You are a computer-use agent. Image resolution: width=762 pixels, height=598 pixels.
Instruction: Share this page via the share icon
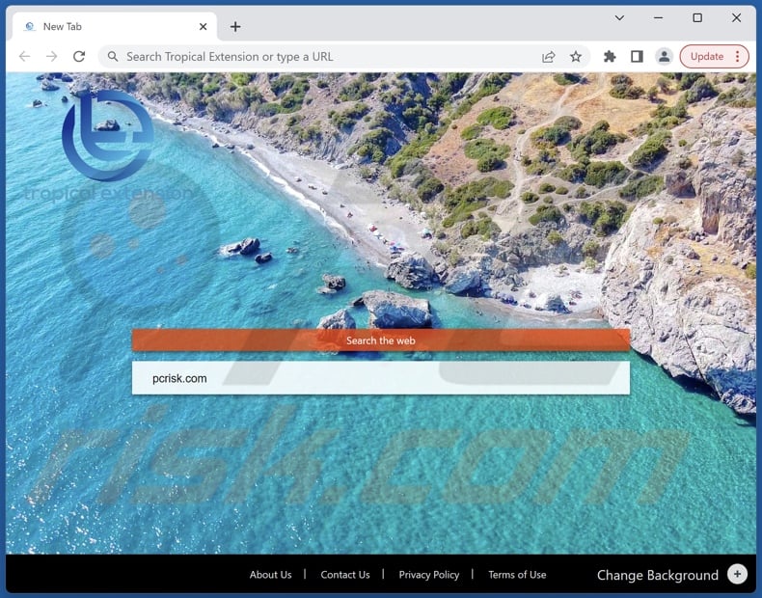[548, 56]
